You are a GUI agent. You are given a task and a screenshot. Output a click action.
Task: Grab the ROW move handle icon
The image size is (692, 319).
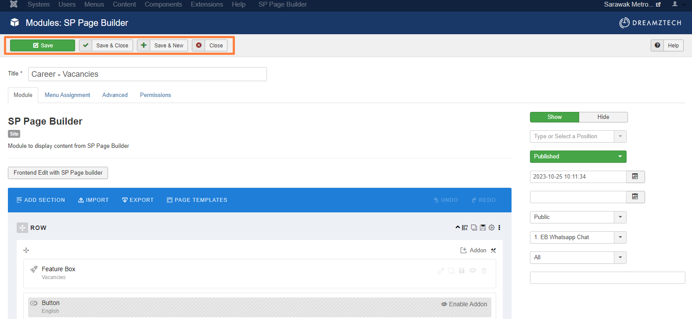(22, 228)
